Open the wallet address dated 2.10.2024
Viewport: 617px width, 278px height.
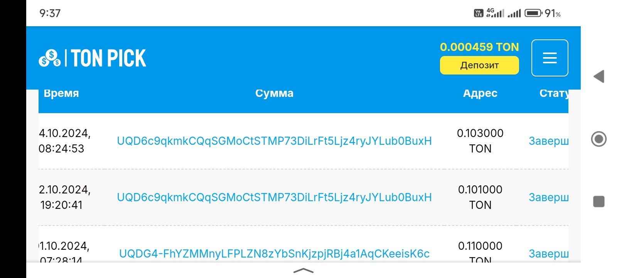(x=274, y=197)
